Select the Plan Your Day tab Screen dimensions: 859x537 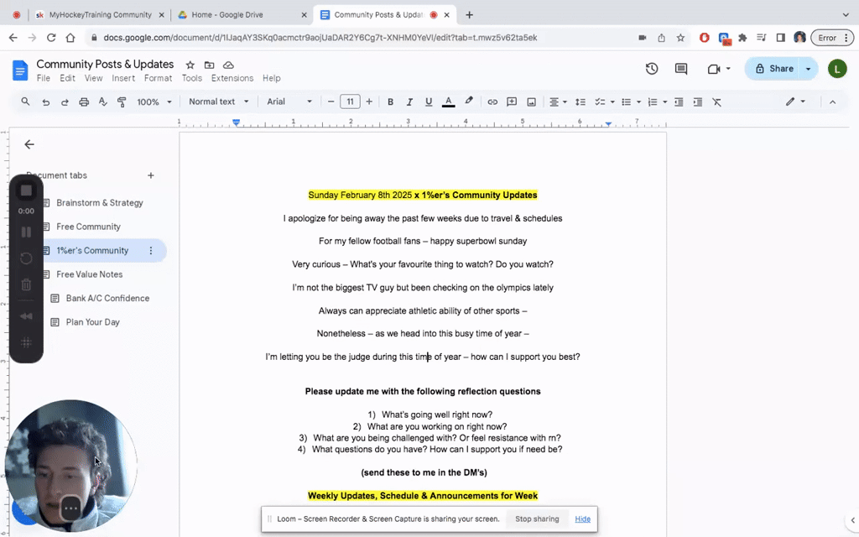92,321
